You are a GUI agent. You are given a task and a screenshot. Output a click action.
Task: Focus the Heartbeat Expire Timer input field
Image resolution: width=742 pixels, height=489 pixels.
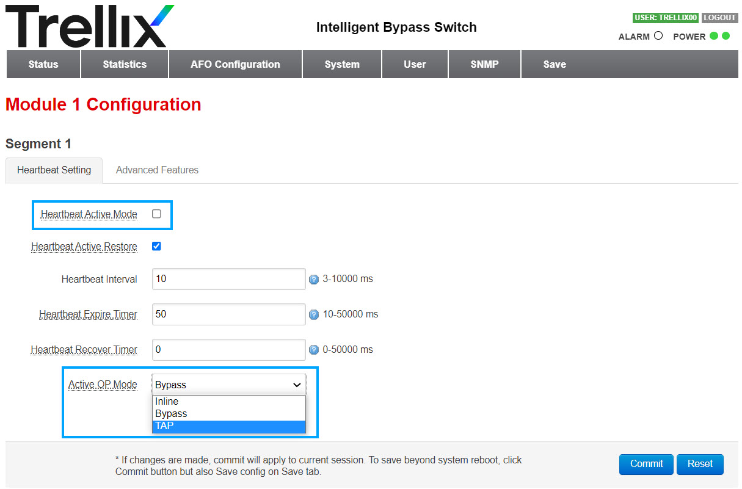coord(228,314)
